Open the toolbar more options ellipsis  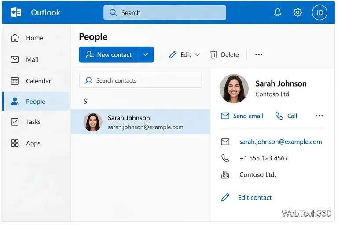click(259, 54)
